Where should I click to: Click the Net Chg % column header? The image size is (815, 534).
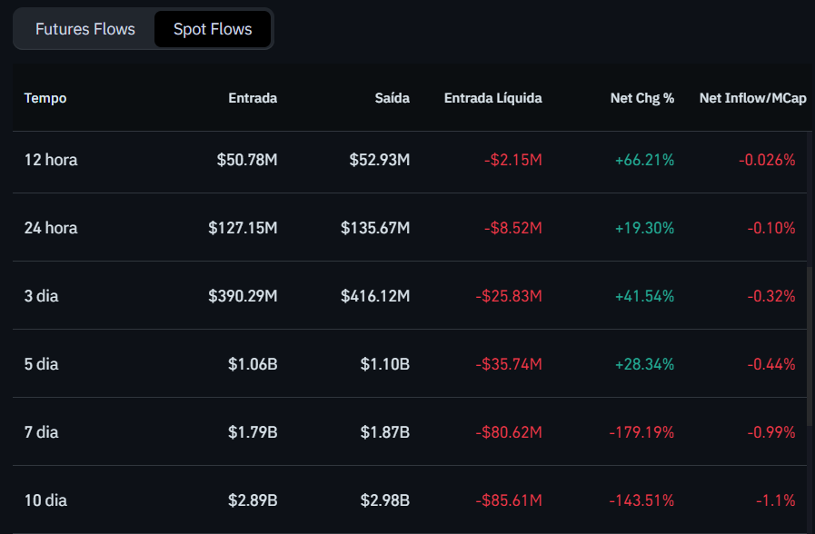641,98
